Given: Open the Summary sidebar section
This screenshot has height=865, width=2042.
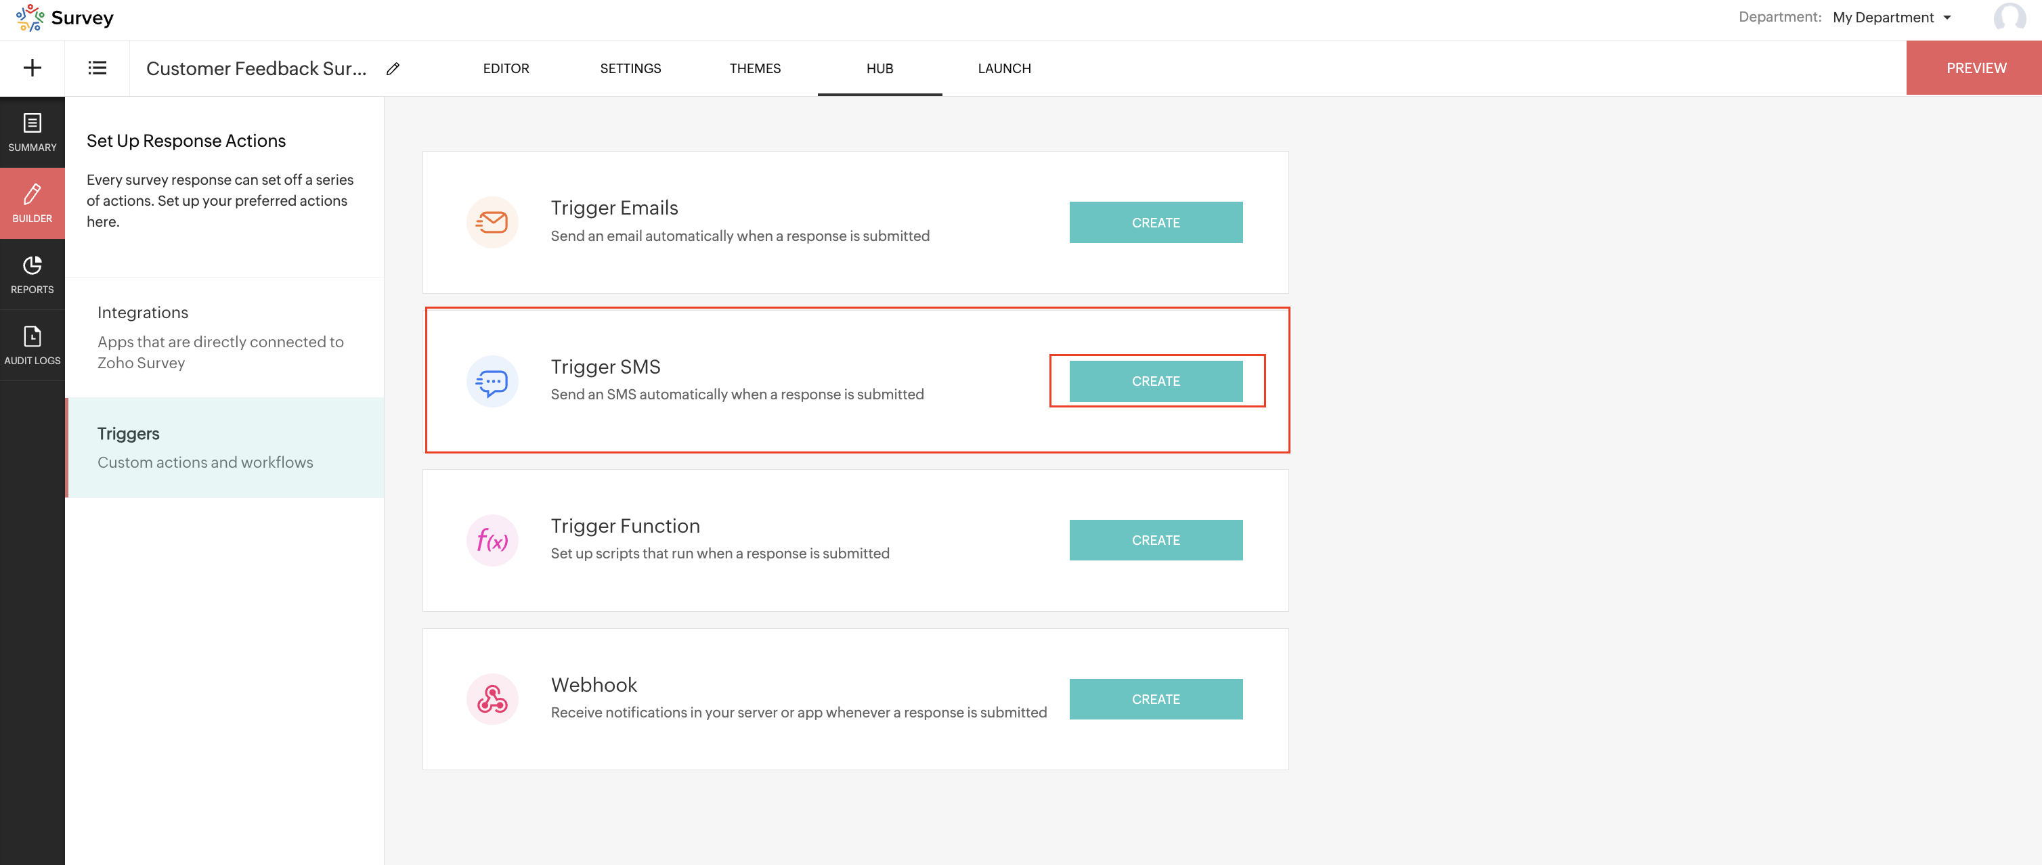Looking at the screenshot, I should (32, 132).
